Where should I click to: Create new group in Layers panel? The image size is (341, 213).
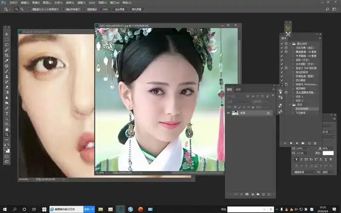point(258,194)
